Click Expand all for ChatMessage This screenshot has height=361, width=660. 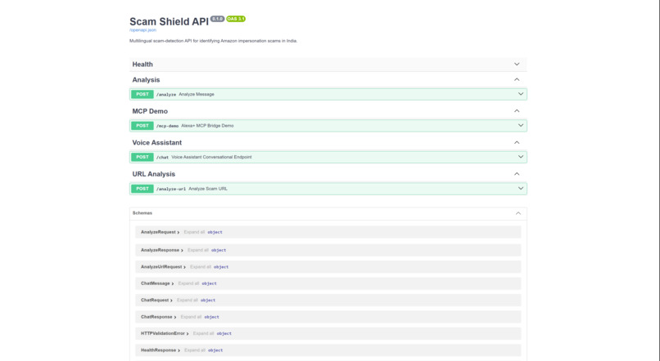(188, 283)
